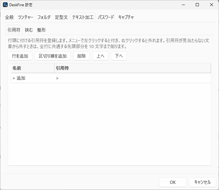Open the 全般 tab
The width and height of the screenshot is (219, 190).
(9, 17)
